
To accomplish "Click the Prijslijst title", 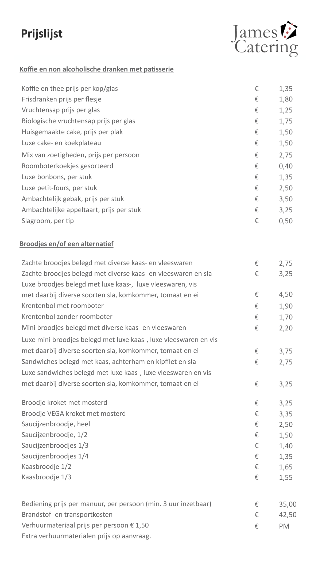I will (42, 34).
